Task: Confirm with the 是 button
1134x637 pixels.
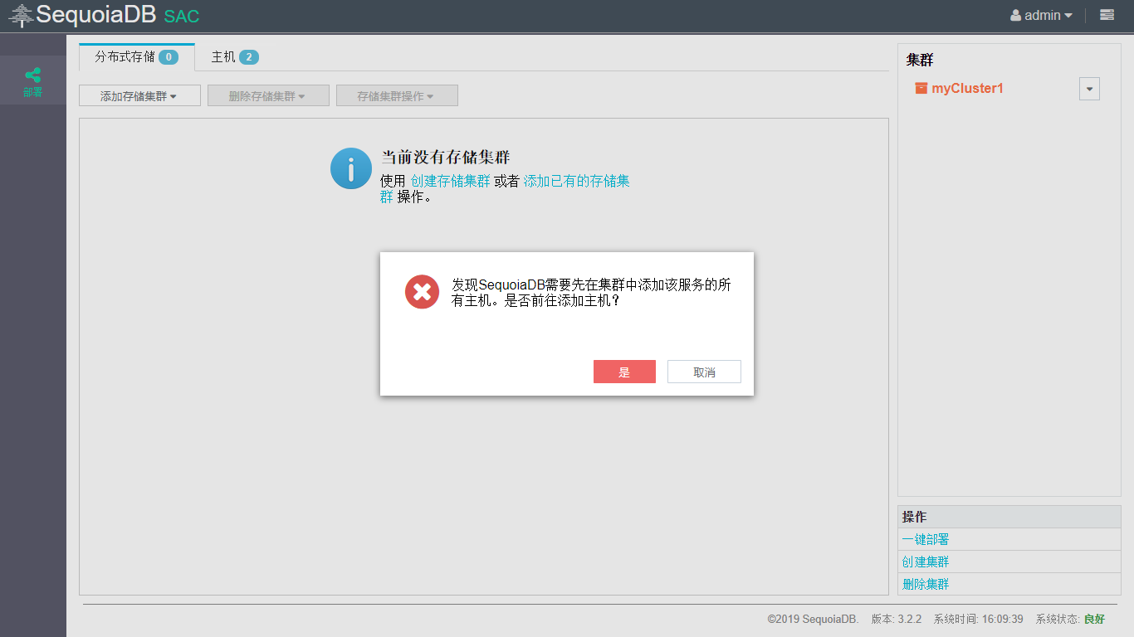Action: 624,372
